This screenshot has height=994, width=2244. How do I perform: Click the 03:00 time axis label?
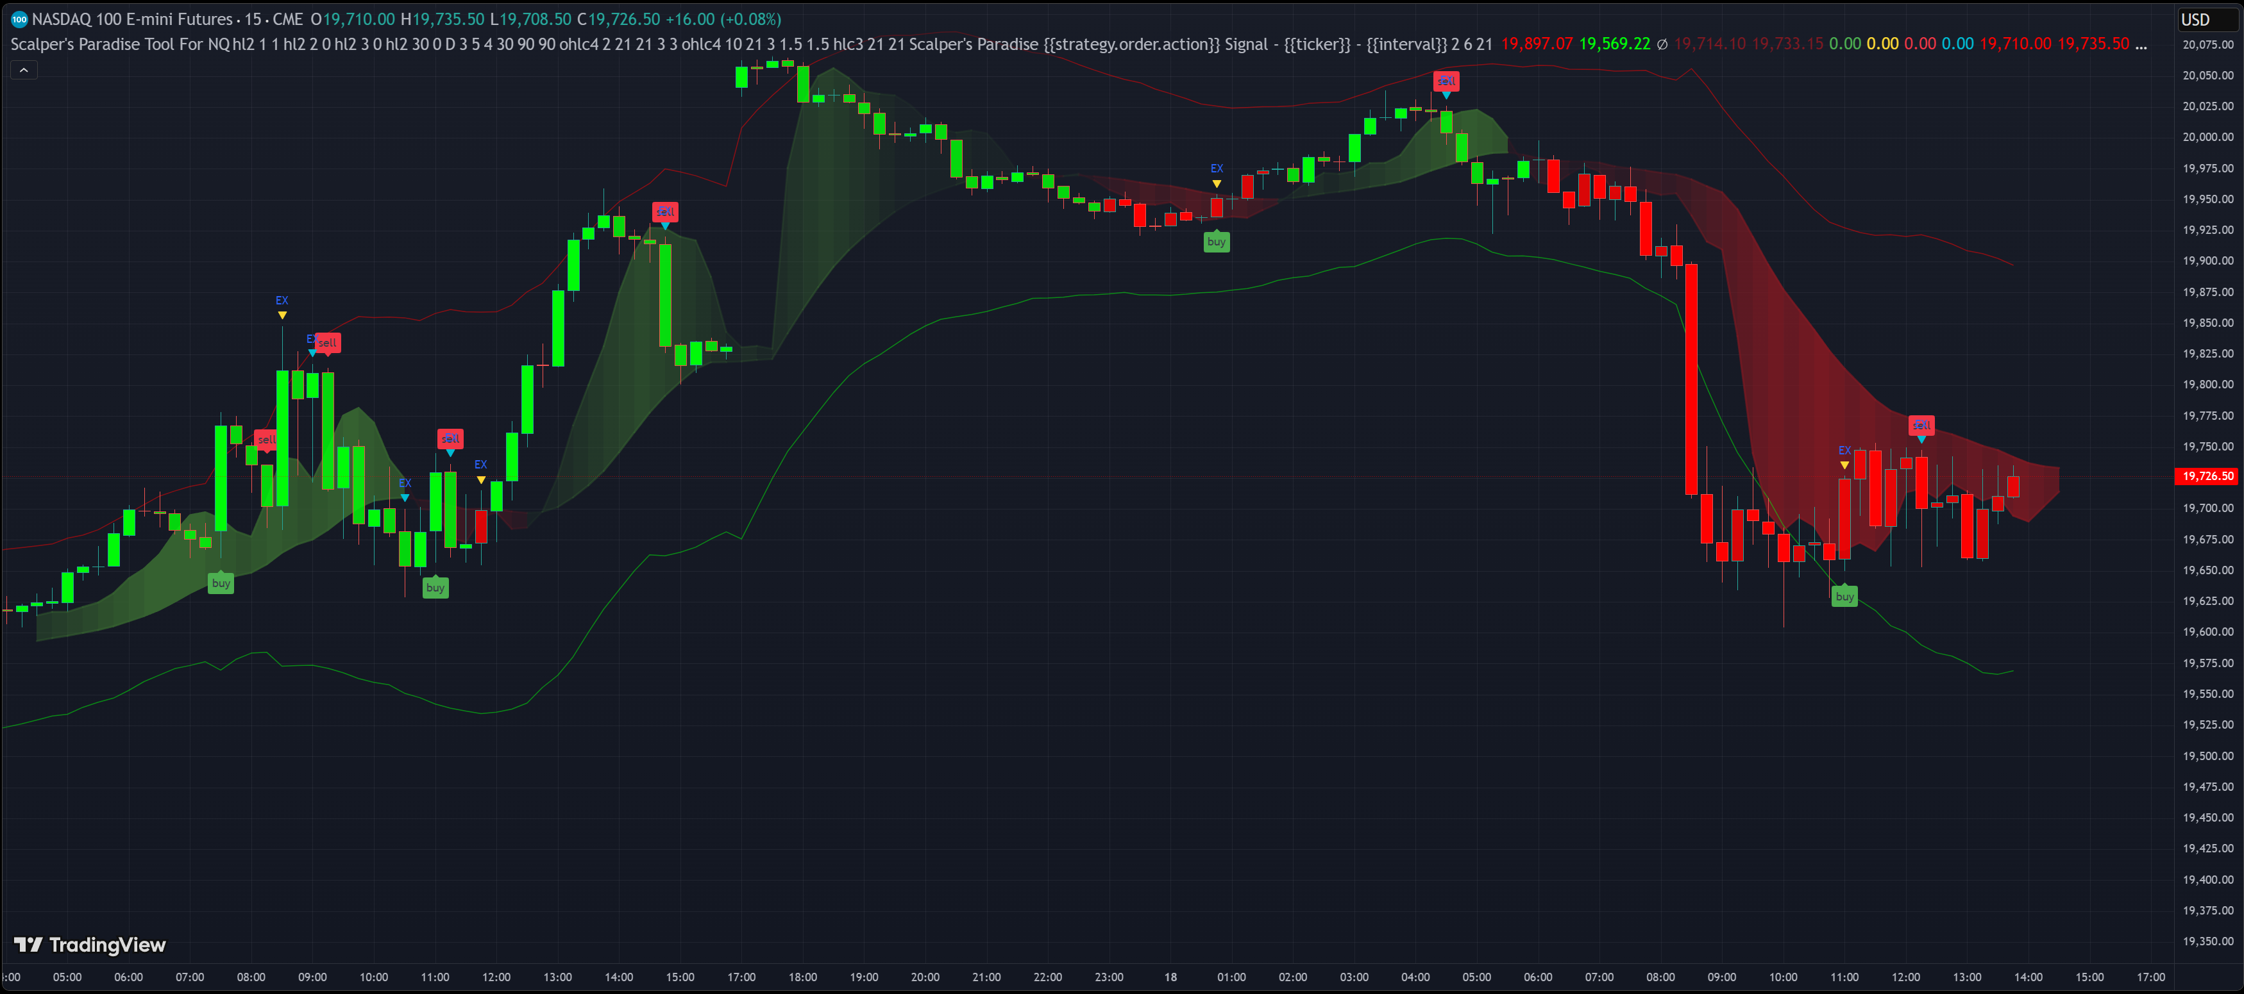point(1354,977)
